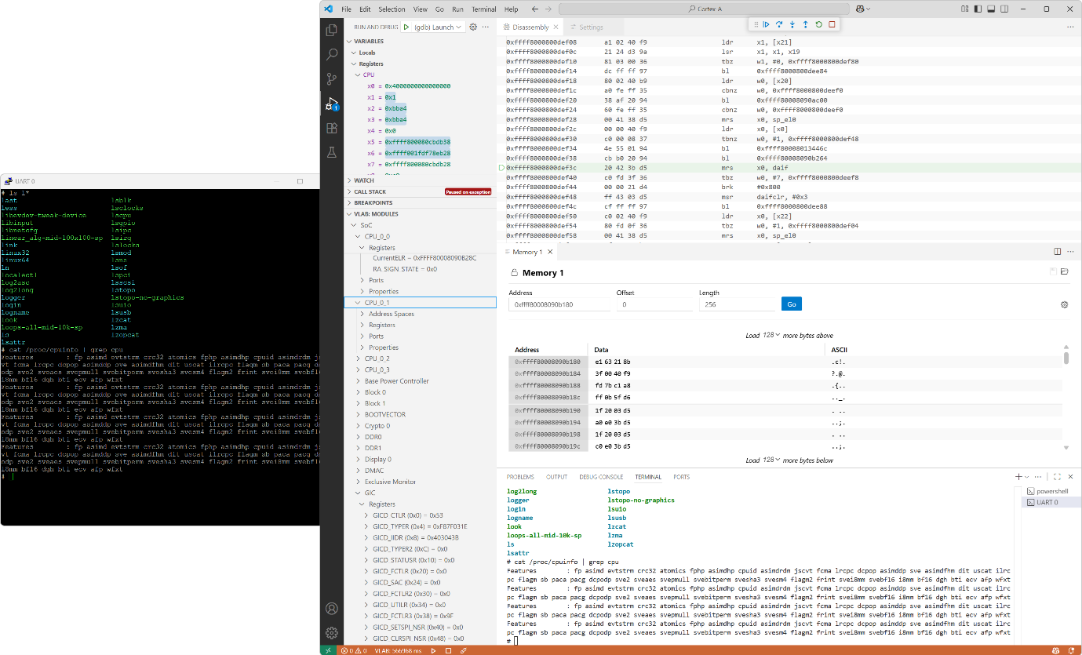This screenshot has width=1082, height=655.
Task: Click Continue in the debug toolbar
Action: click(x=766, y=24)
